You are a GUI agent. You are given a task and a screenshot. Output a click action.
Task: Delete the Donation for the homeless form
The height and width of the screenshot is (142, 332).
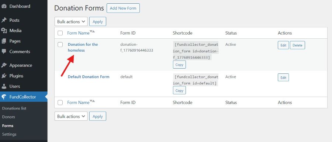point(297,45)
